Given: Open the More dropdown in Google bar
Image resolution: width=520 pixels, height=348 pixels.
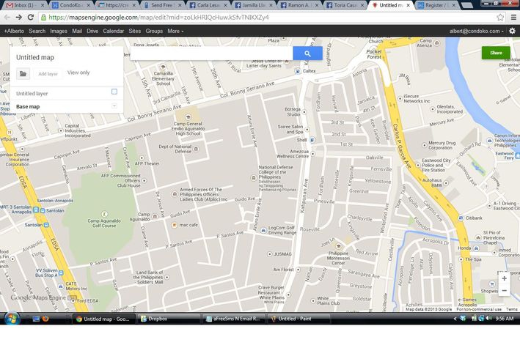Looking at the screenshot, I should pyautogui.click(x=175, y=31).
